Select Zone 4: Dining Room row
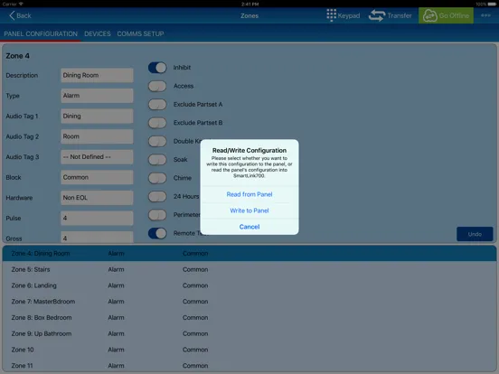Screen dimensions: 499x374 click(x=249, y=254)
